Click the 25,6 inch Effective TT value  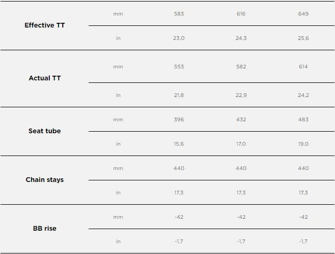(303, 38)
